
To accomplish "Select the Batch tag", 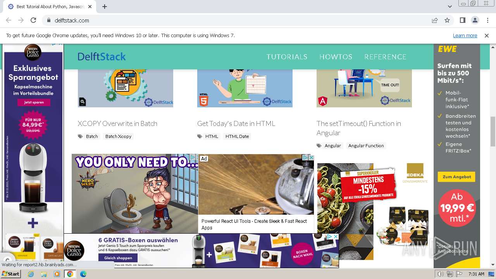I will [92, 136].
